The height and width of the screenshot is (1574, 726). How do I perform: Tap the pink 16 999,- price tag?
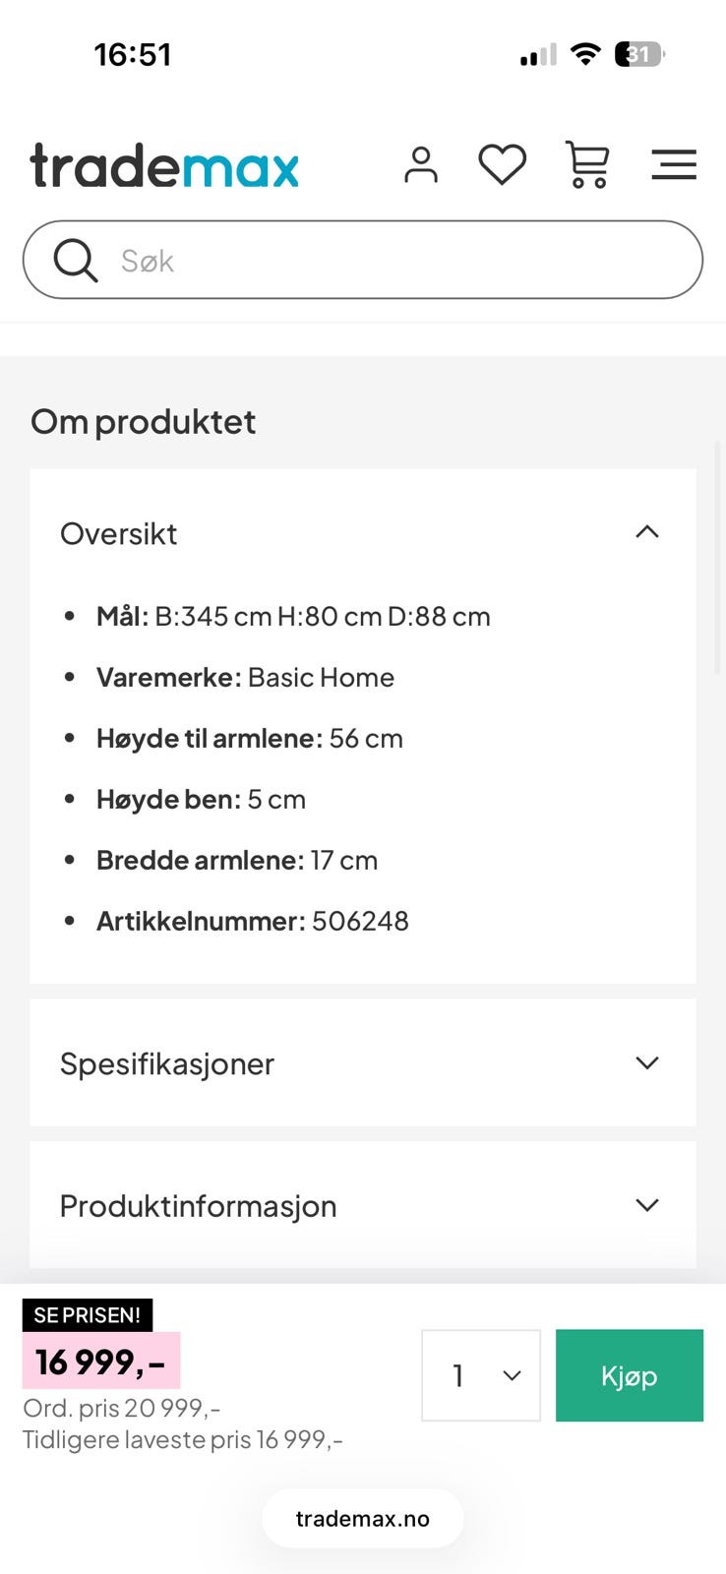(101, 1362)
